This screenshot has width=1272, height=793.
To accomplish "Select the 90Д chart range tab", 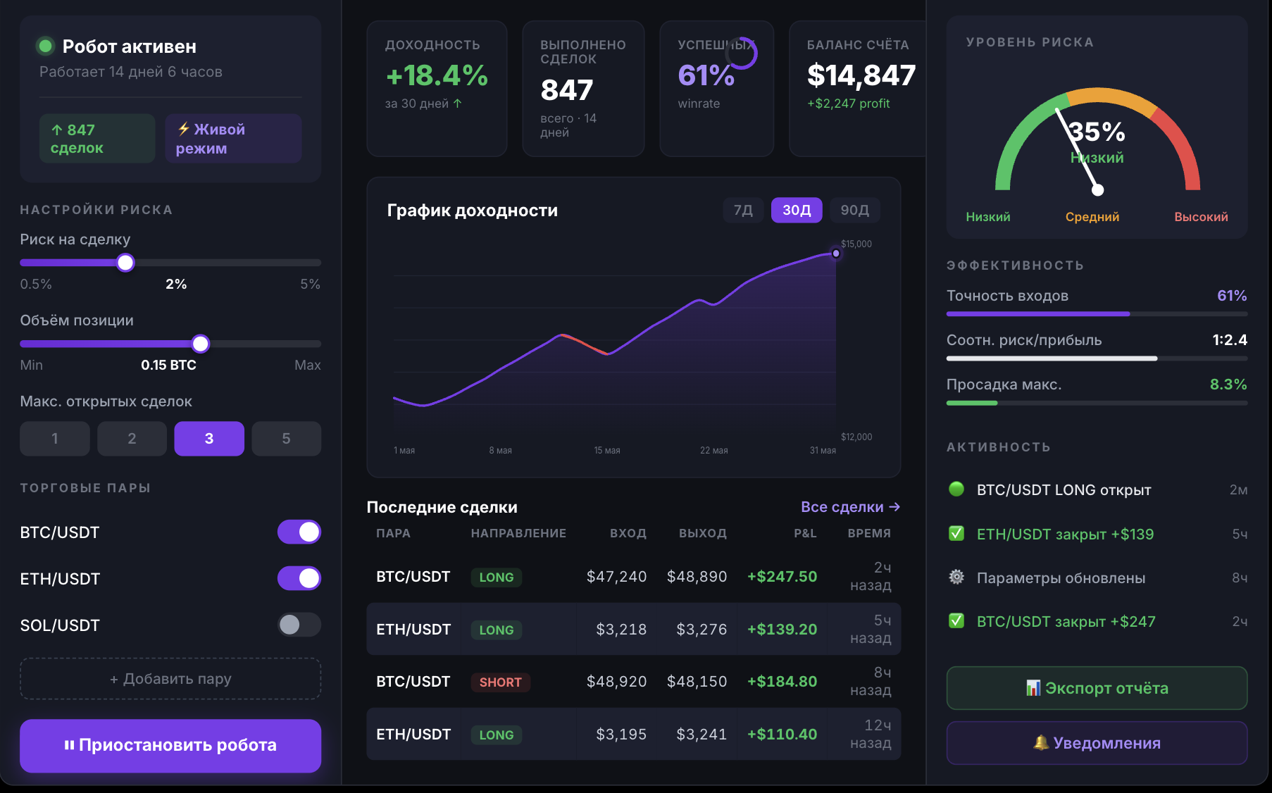I will pos(854,210).
